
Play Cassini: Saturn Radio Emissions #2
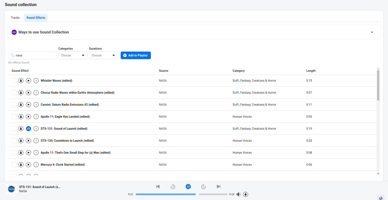click(x=28, y=104)
